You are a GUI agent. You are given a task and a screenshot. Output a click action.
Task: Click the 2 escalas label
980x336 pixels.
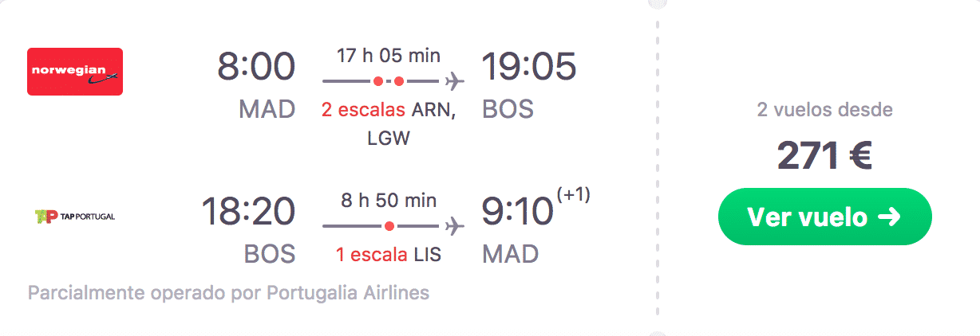[363, 109]
